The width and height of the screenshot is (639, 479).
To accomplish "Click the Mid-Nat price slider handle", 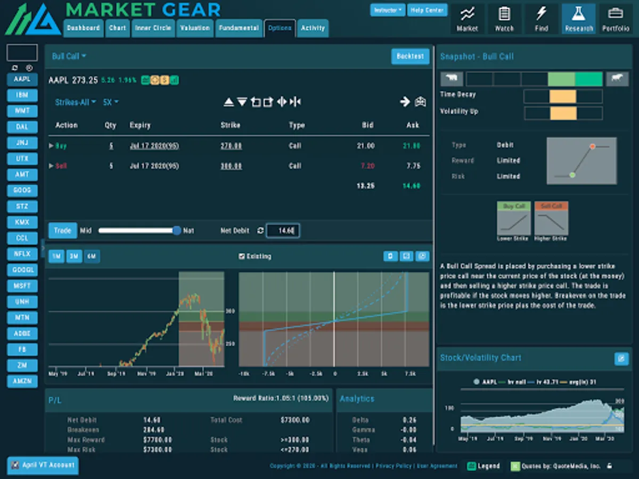I will coord(177,230).
